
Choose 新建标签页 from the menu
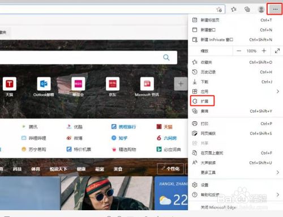click(x=235, y=20)
